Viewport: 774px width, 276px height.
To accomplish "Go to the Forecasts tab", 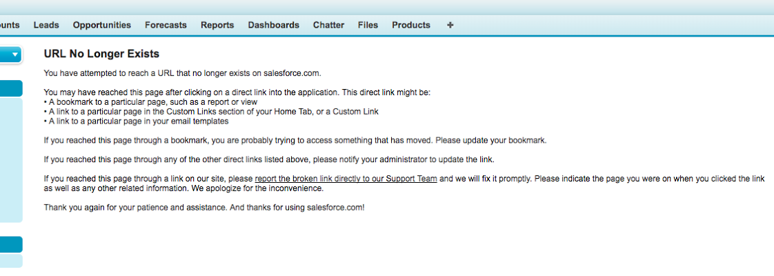I will [166, 25].
